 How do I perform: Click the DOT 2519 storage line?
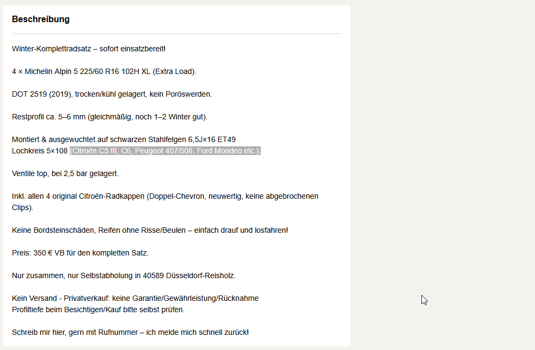[x=112, y=94]
